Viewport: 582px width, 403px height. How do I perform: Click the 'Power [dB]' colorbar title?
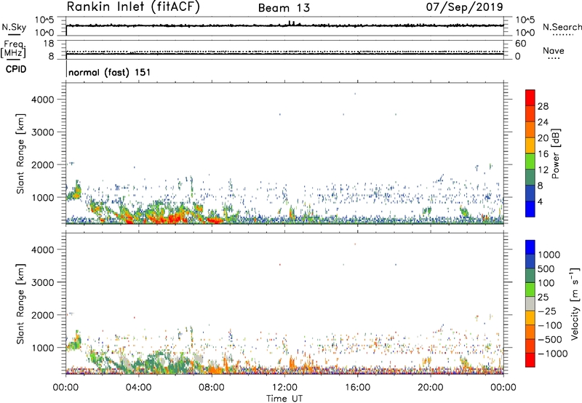pos(555,153)
